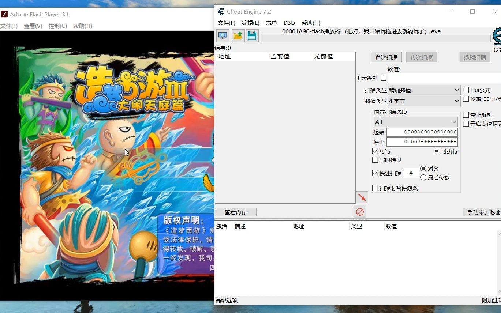Select the 对齐 radio button

(423, 169)
